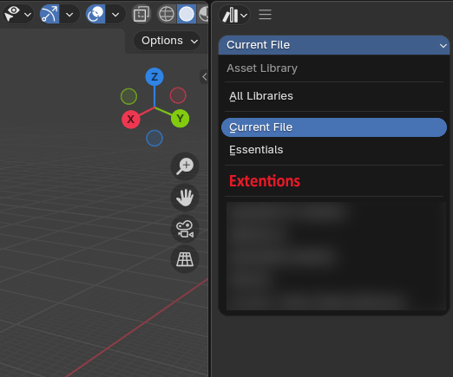Open the overlays dropdown arrow

tap(115, 14)
